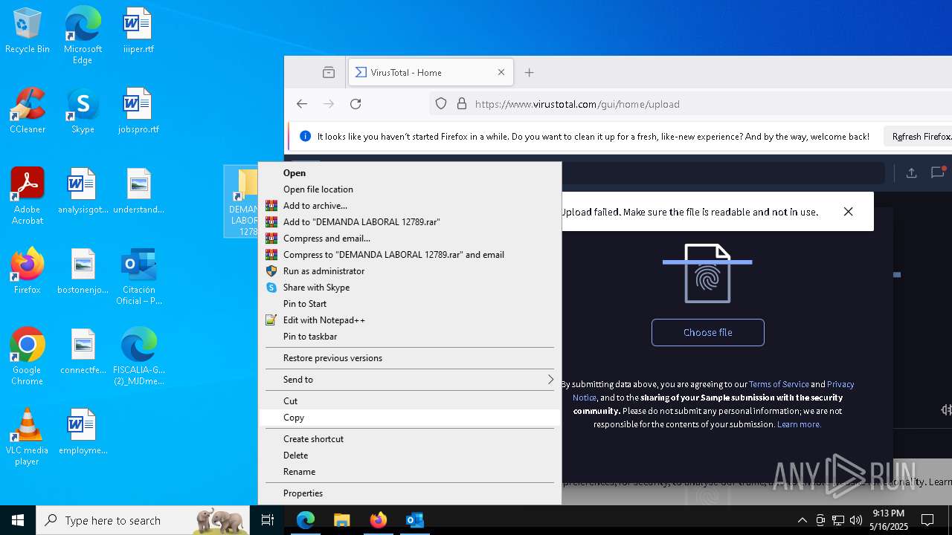Open Skype desktop shortcut
This screenshot has width=952, height=535.
tap(83, 111)
